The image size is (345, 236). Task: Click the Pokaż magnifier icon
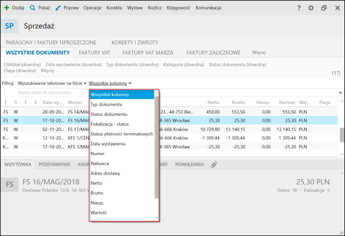click(x=33, y=8)
